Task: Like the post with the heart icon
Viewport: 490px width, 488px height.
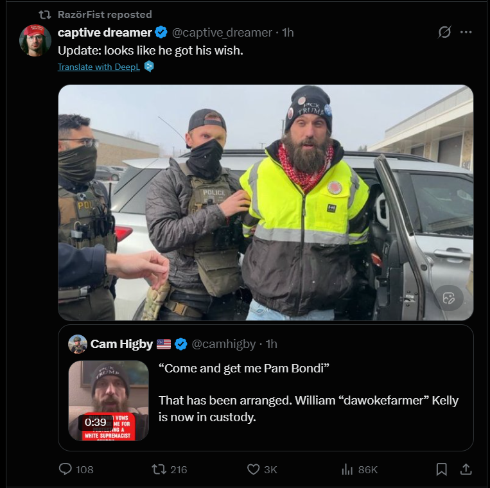Action: click(253, 469)
